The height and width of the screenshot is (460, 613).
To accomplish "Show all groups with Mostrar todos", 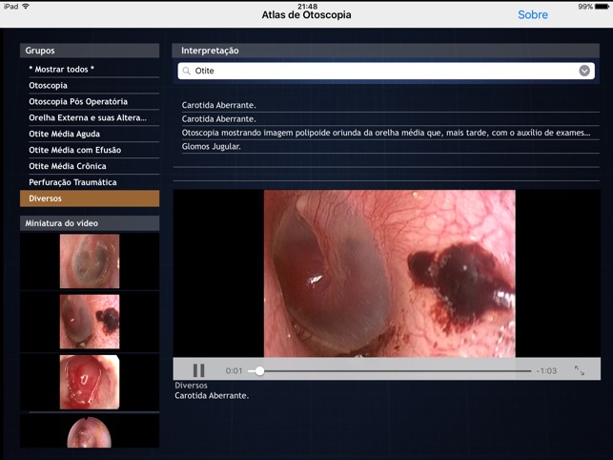I will (x=90, y=70).
